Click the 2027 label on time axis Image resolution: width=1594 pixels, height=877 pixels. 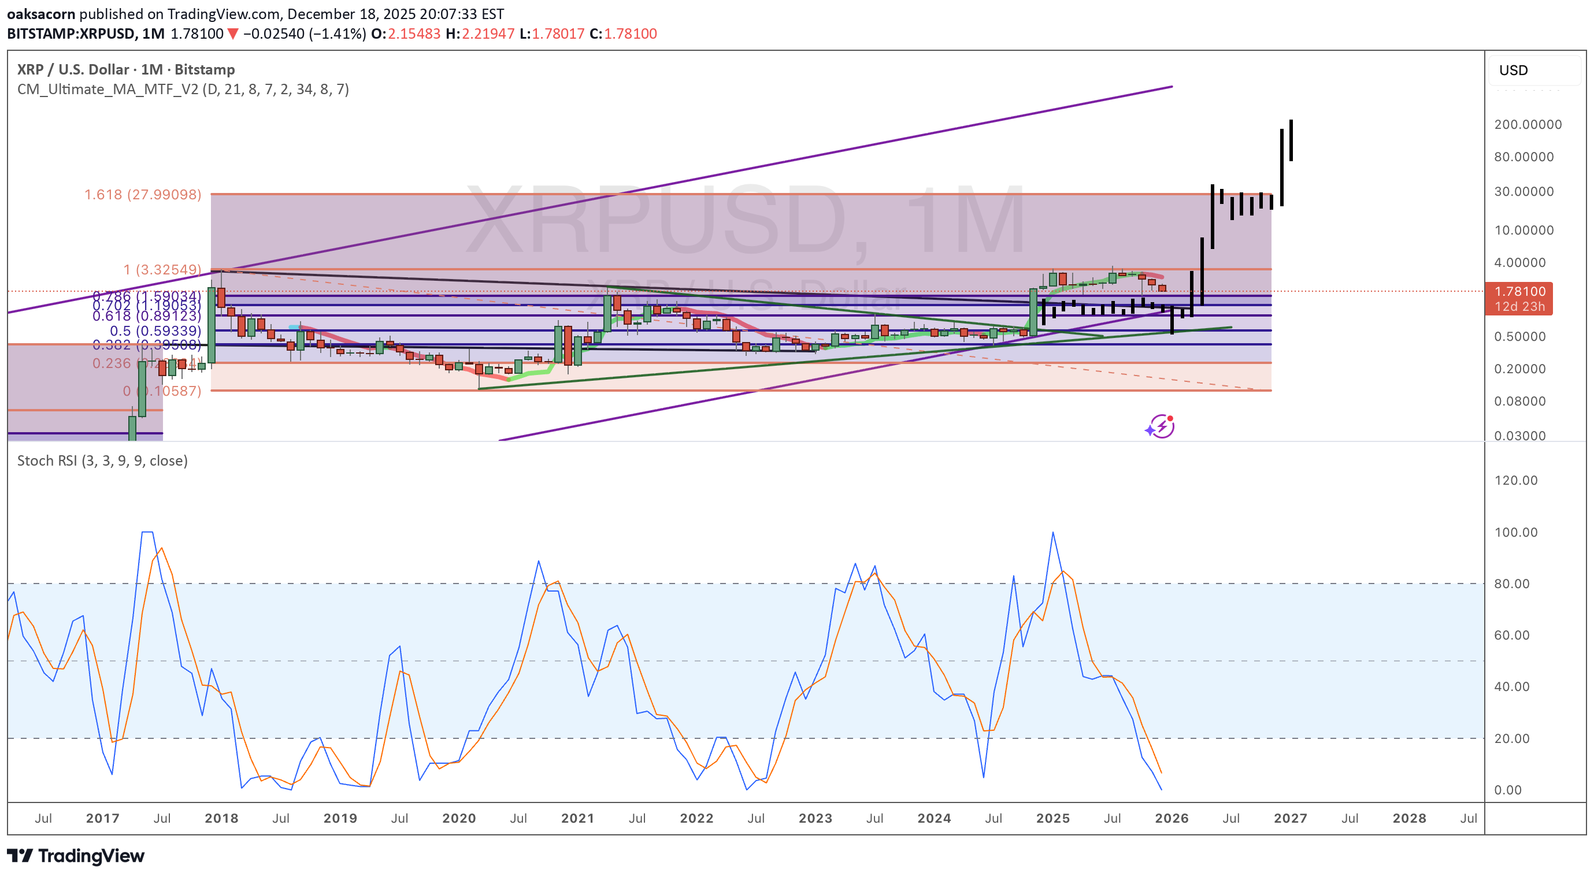click(1290, 818)
